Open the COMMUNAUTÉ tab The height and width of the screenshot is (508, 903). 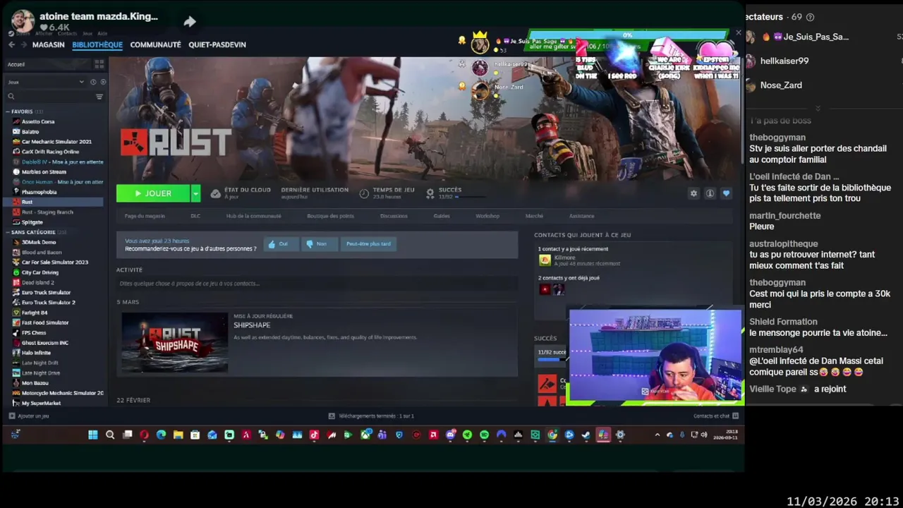(x=155, y=44)
